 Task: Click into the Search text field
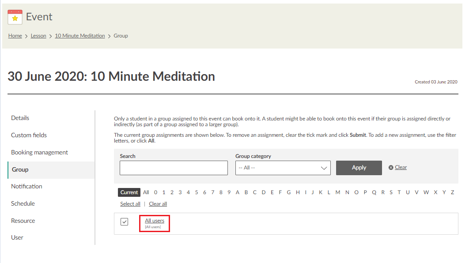[x=174, y=168]
